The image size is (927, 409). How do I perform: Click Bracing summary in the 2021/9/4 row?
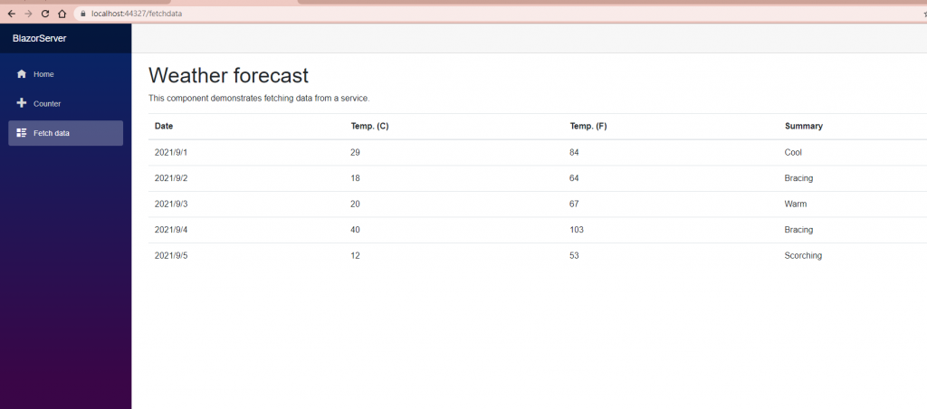pos(798,229)
